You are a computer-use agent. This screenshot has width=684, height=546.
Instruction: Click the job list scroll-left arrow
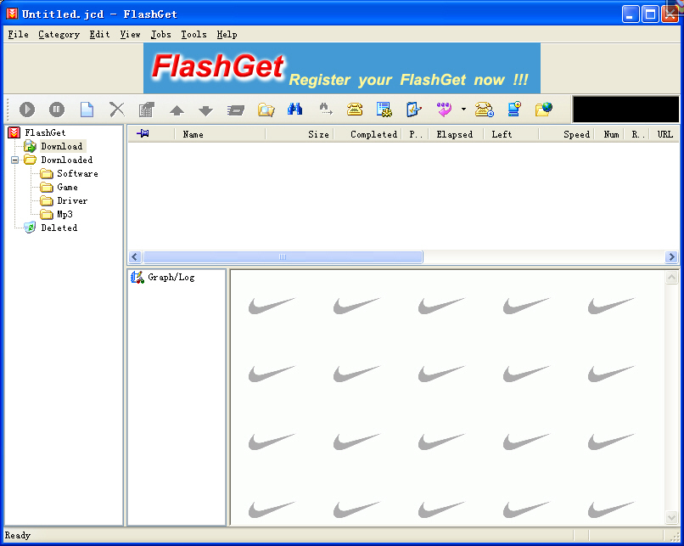(135, 256)
